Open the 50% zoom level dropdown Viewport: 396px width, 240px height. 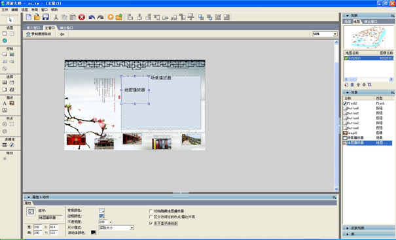point(335,34)
